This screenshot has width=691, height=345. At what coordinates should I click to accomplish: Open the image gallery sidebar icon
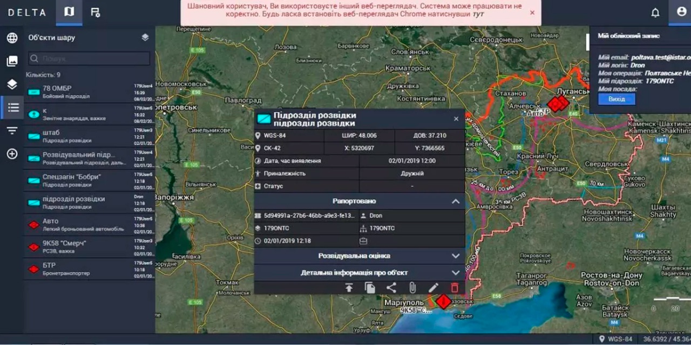point(12,61)
